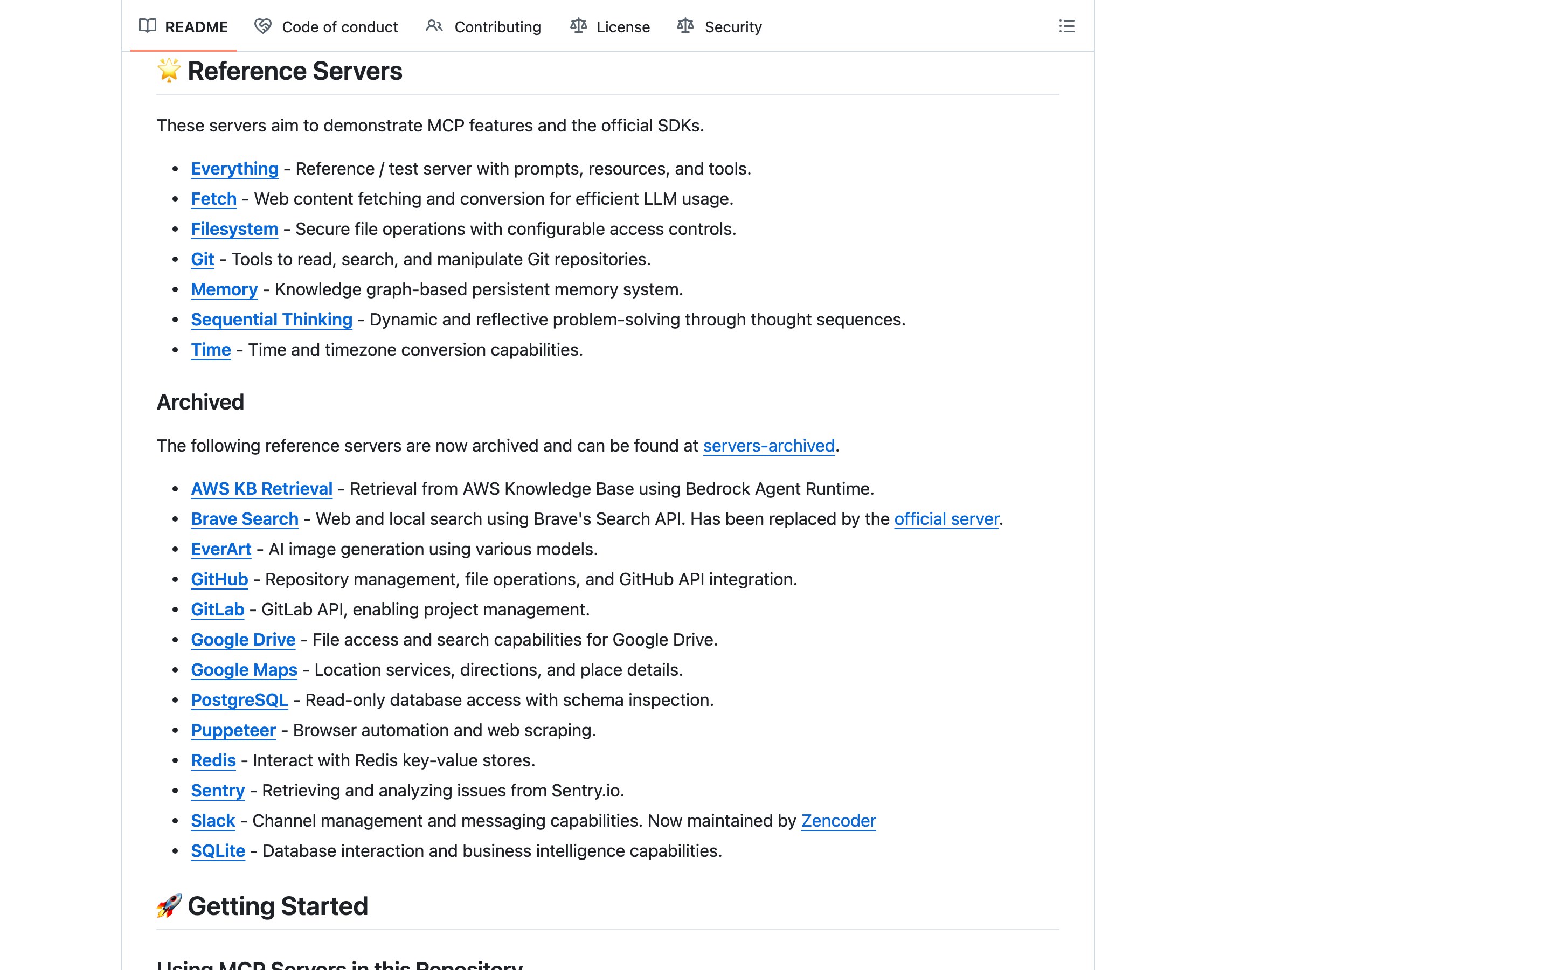Click the text "Interact with Redis key-value stores."

point(394,760)
